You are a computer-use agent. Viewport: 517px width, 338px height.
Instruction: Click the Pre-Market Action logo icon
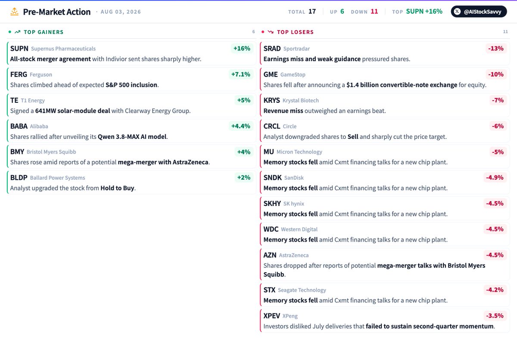point(14,12)
